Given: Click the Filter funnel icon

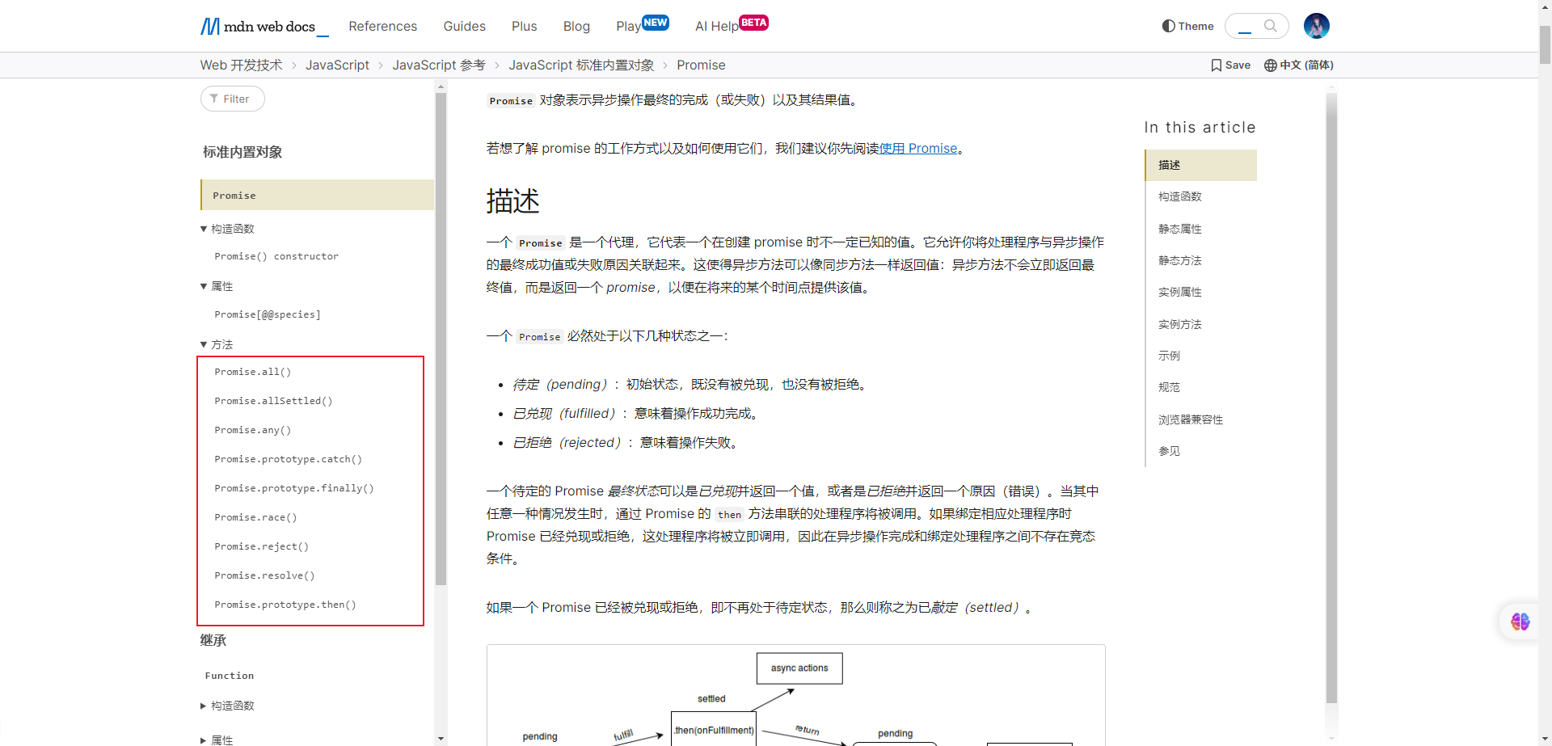Looking at the screenshot, I should coord(214,99).
